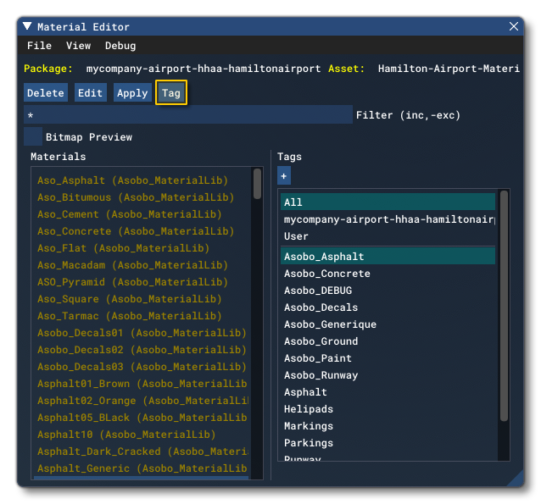541x504 pixels.
Task: Select Asphalt02_Orange material
Action: click(142, 400)
